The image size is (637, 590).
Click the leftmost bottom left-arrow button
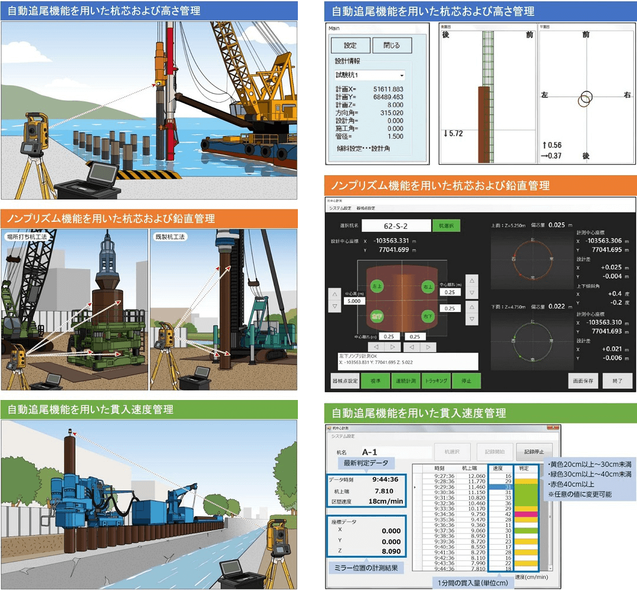(x=376, y=348)
